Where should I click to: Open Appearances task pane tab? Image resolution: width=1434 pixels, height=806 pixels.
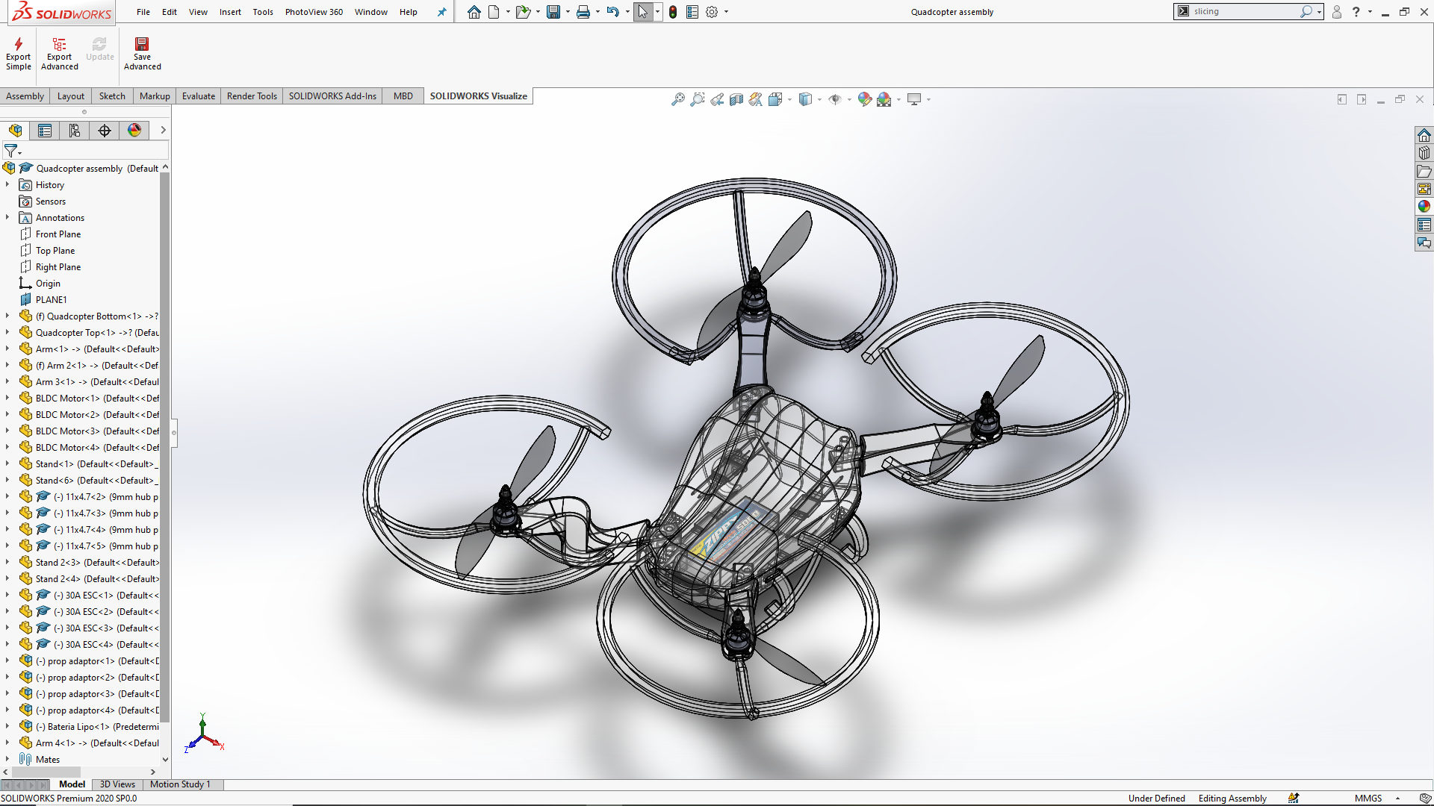[1424, 207]
